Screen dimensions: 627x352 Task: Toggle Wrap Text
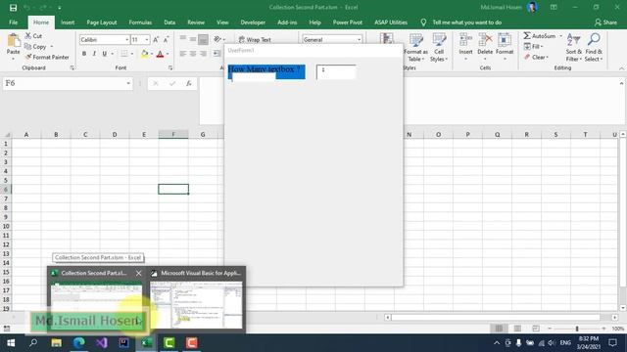point(255,39)
